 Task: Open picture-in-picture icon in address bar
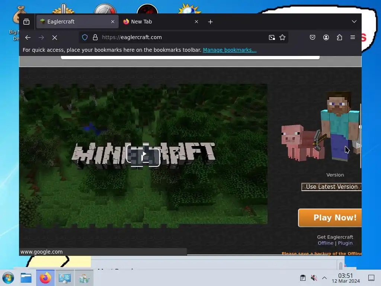pos(272,38)
